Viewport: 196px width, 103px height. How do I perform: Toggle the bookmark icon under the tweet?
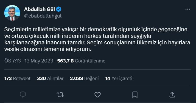(x=135, y=95)
